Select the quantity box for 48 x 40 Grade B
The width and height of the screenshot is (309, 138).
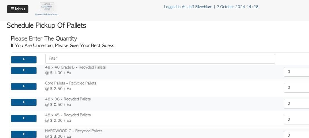click(296, 72)
